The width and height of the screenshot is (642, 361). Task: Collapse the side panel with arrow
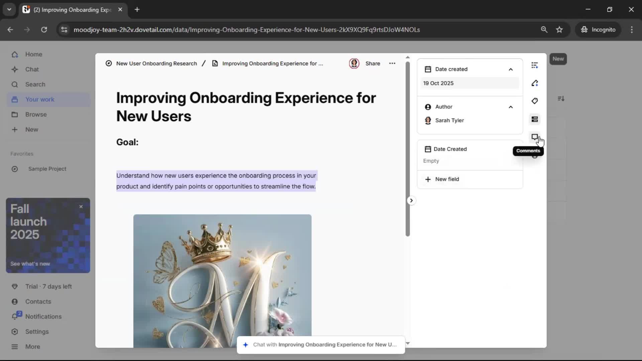click(x=411, y=201)
